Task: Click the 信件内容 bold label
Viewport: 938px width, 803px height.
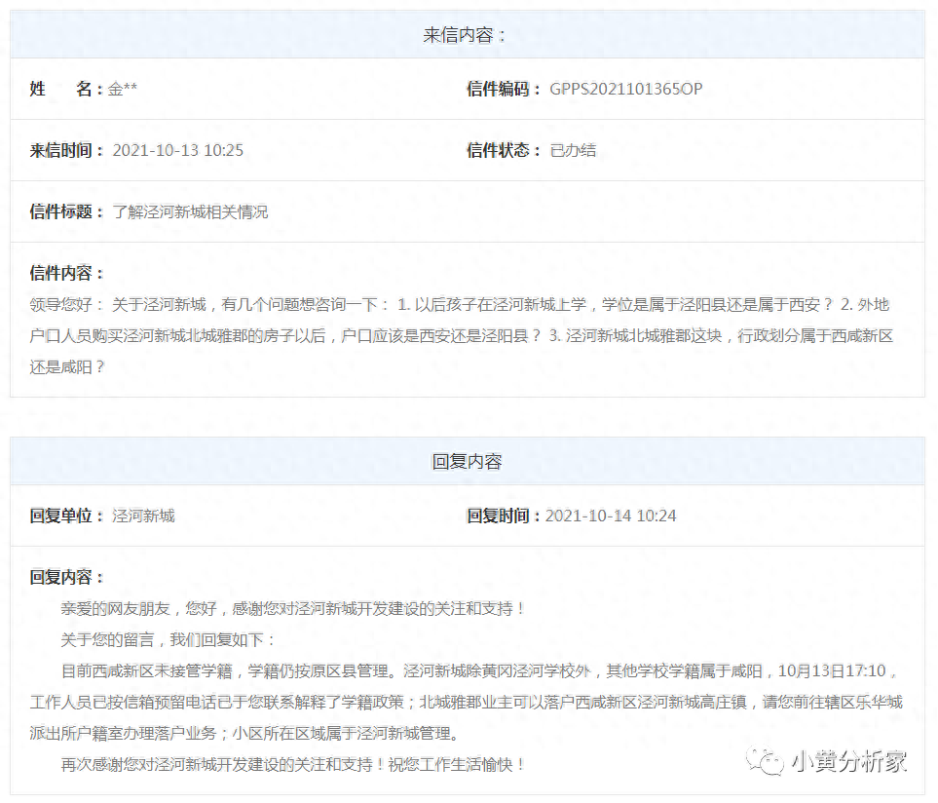Action: (x=66, y=274)
